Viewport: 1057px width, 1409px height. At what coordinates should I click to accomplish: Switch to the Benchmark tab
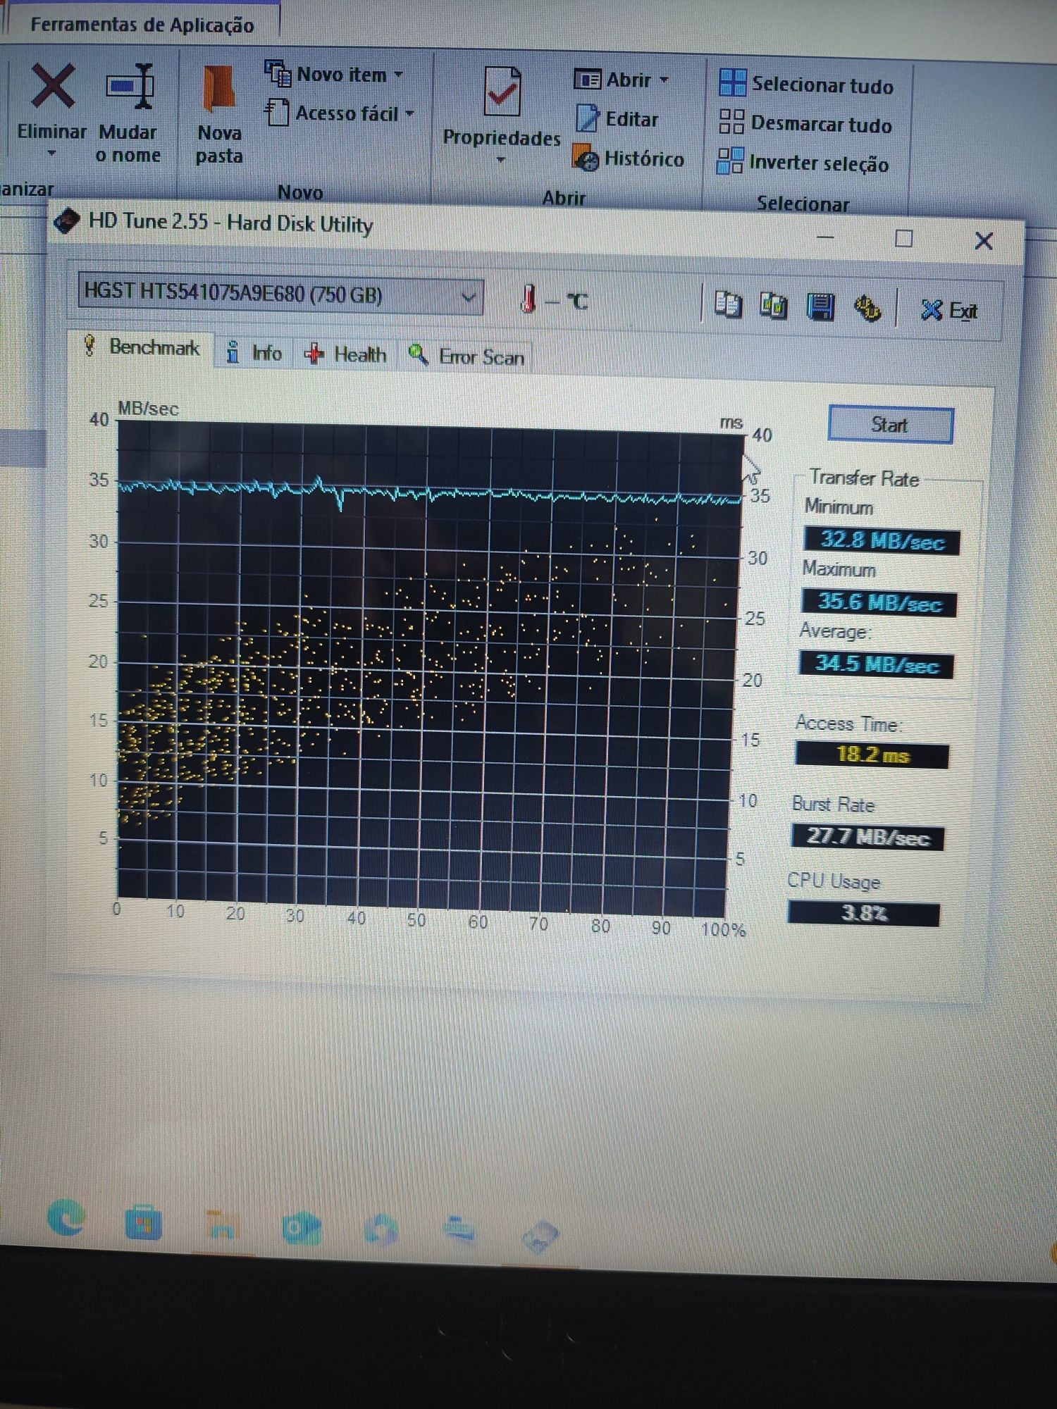(142, 347)
